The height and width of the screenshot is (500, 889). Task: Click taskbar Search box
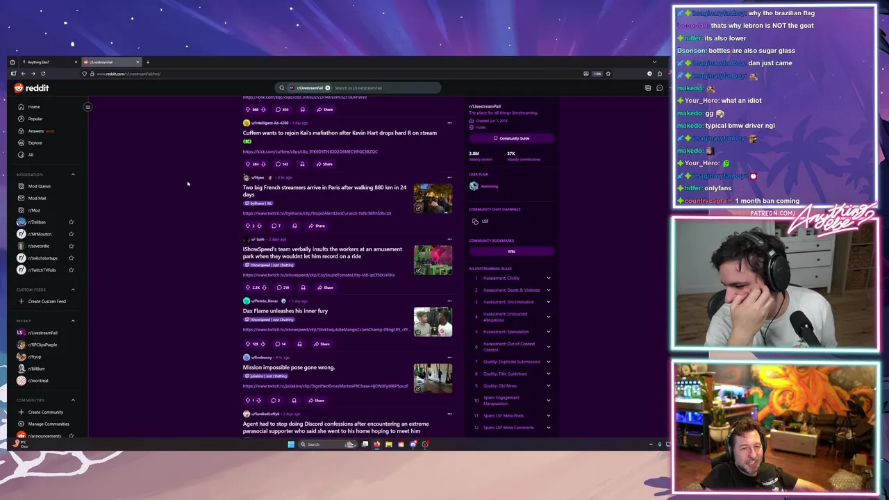(326, 444)
